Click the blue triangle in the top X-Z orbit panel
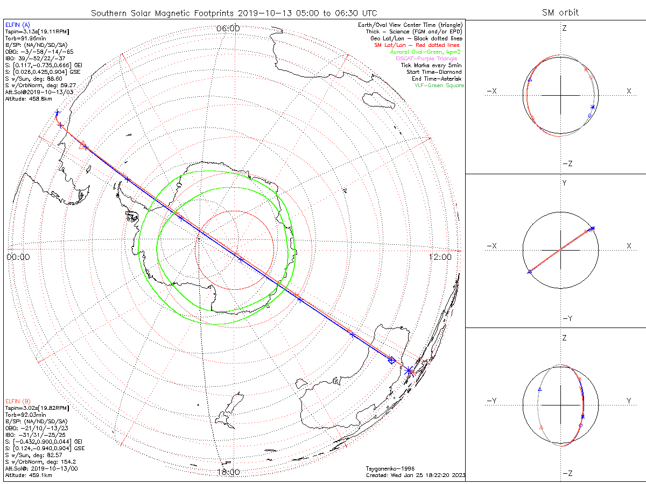The width and height of the screenshot is (646, 484). coord(530,80)
